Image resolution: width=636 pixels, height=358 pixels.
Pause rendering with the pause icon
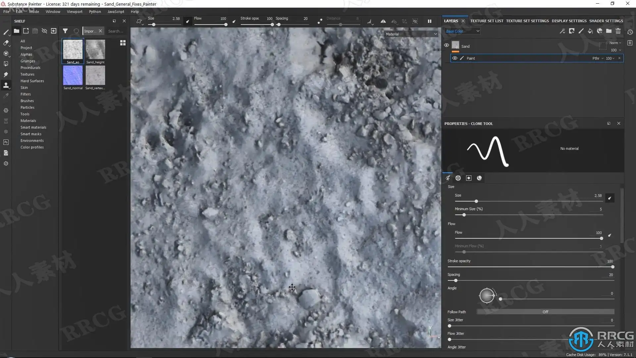430,21
